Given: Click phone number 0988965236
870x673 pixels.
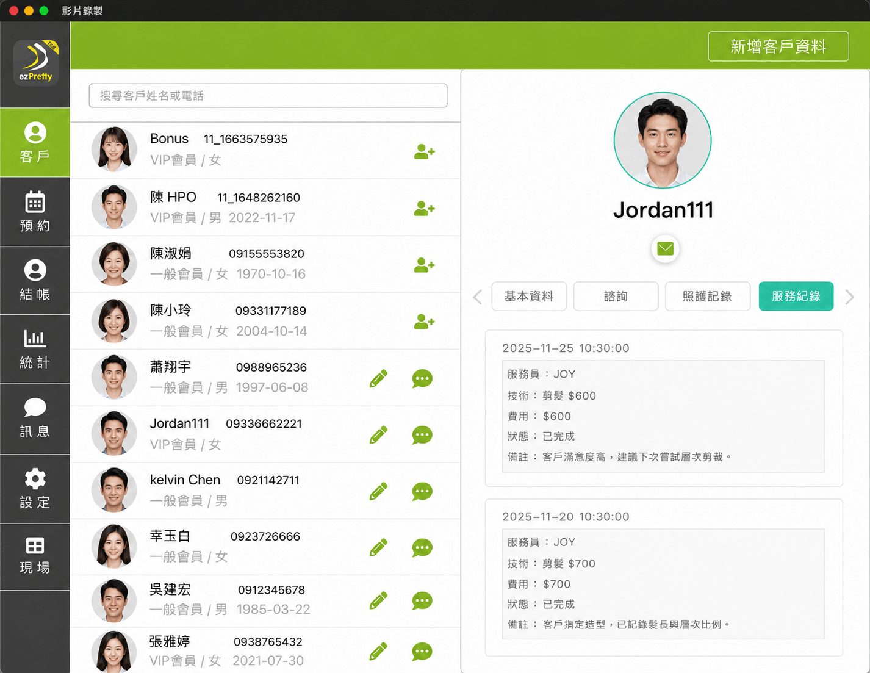Looking at the screenshot, I should click(x=271, y=367).
